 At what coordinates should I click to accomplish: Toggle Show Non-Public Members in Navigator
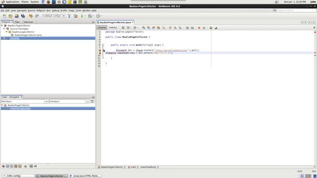(x=16, y=166)
